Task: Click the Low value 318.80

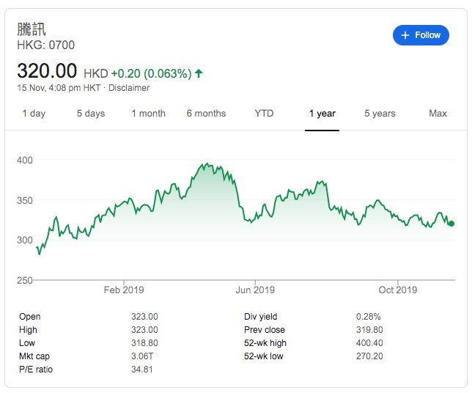Action: click(x=144, y=343)
